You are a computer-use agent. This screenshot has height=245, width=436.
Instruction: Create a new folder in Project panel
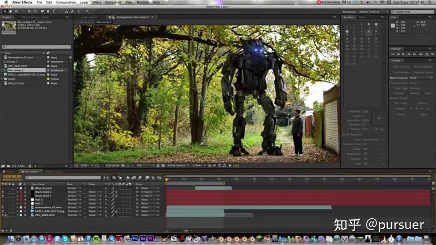[8, 166]
